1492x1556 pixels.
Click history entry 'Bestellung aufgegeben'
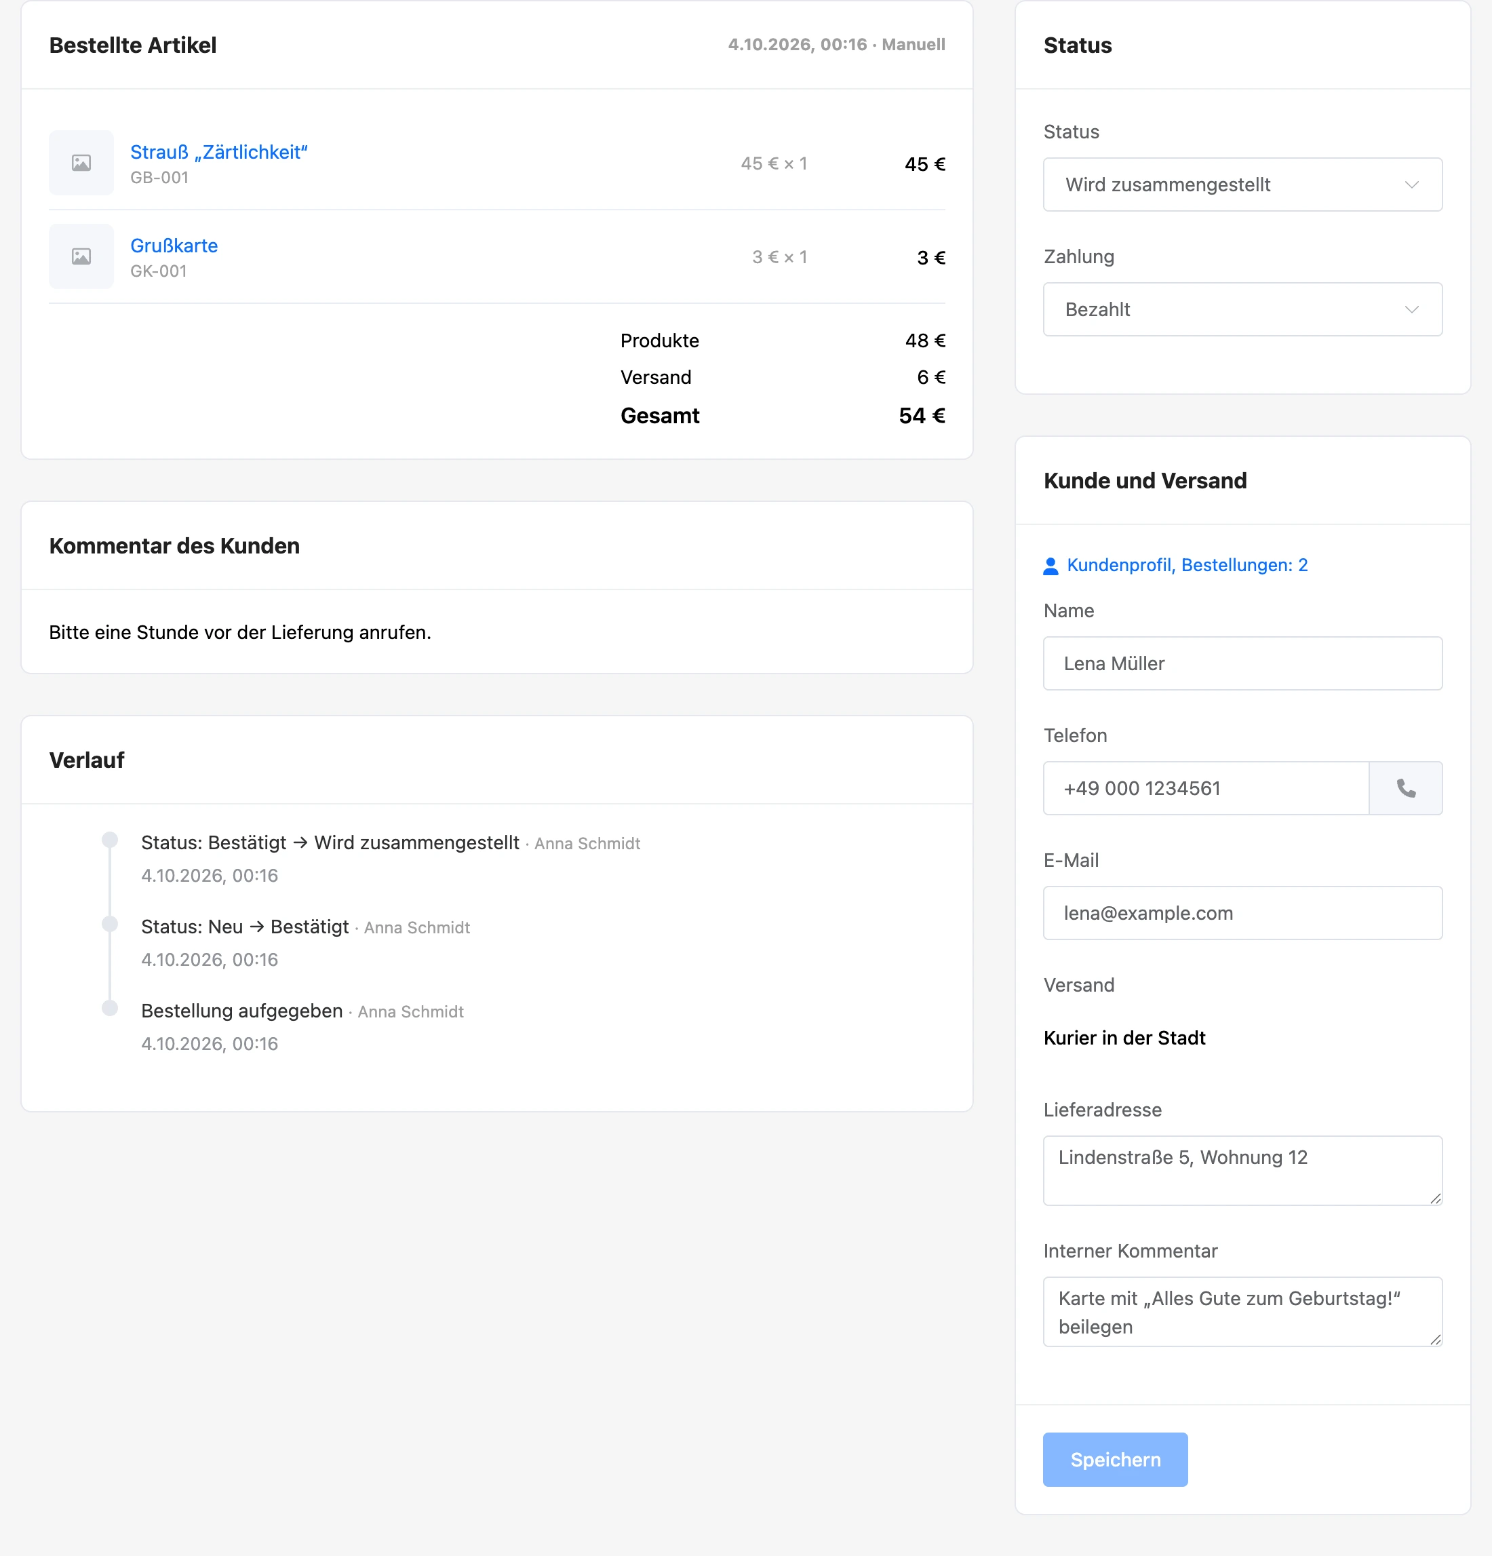tap(242, 1011)
